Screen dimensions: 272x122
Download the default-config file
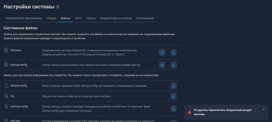[174, 86]
